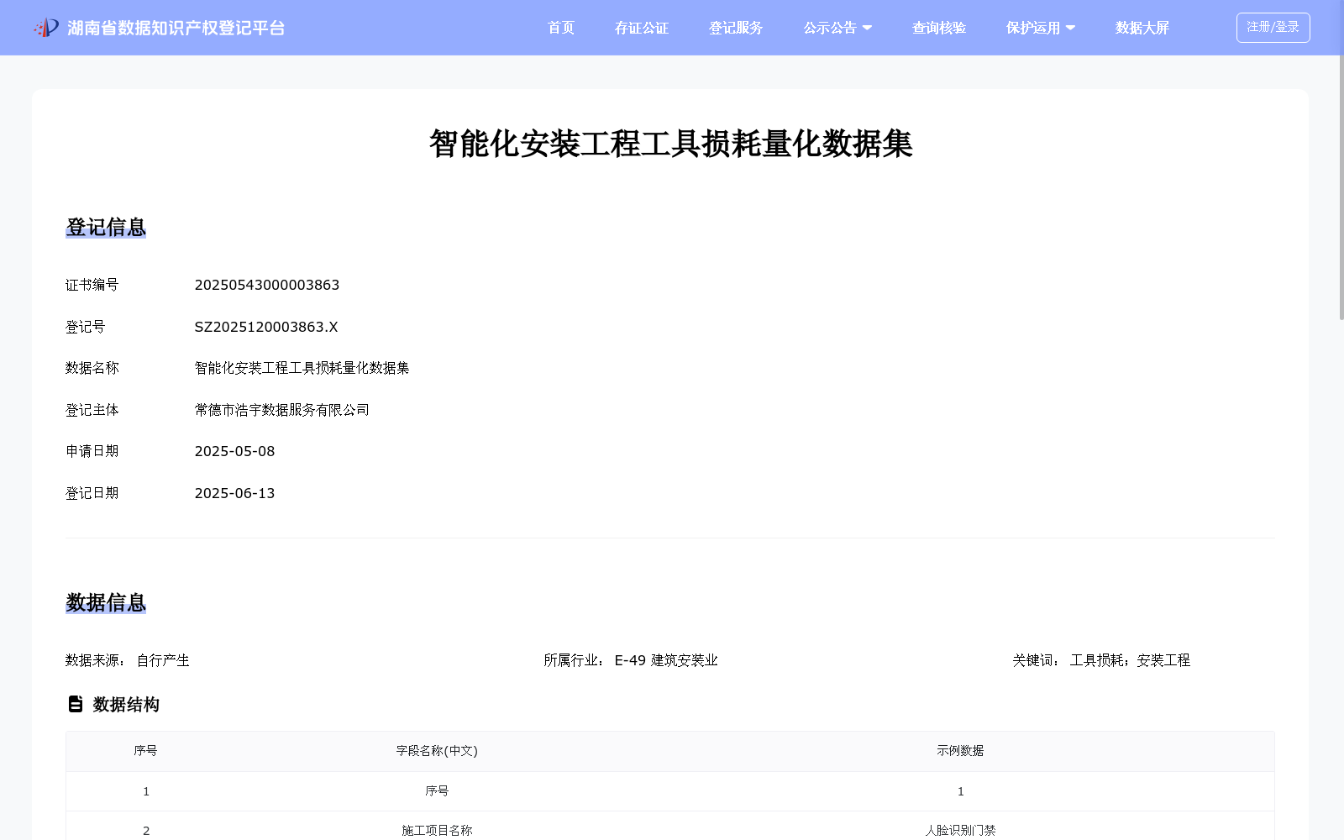
Task: Click the 数据结构 subsection heading text
Action: click(x=126, y=704)
